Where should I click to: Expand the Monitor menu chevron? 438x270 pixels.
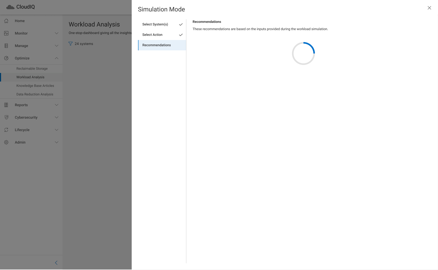point(56,33)
